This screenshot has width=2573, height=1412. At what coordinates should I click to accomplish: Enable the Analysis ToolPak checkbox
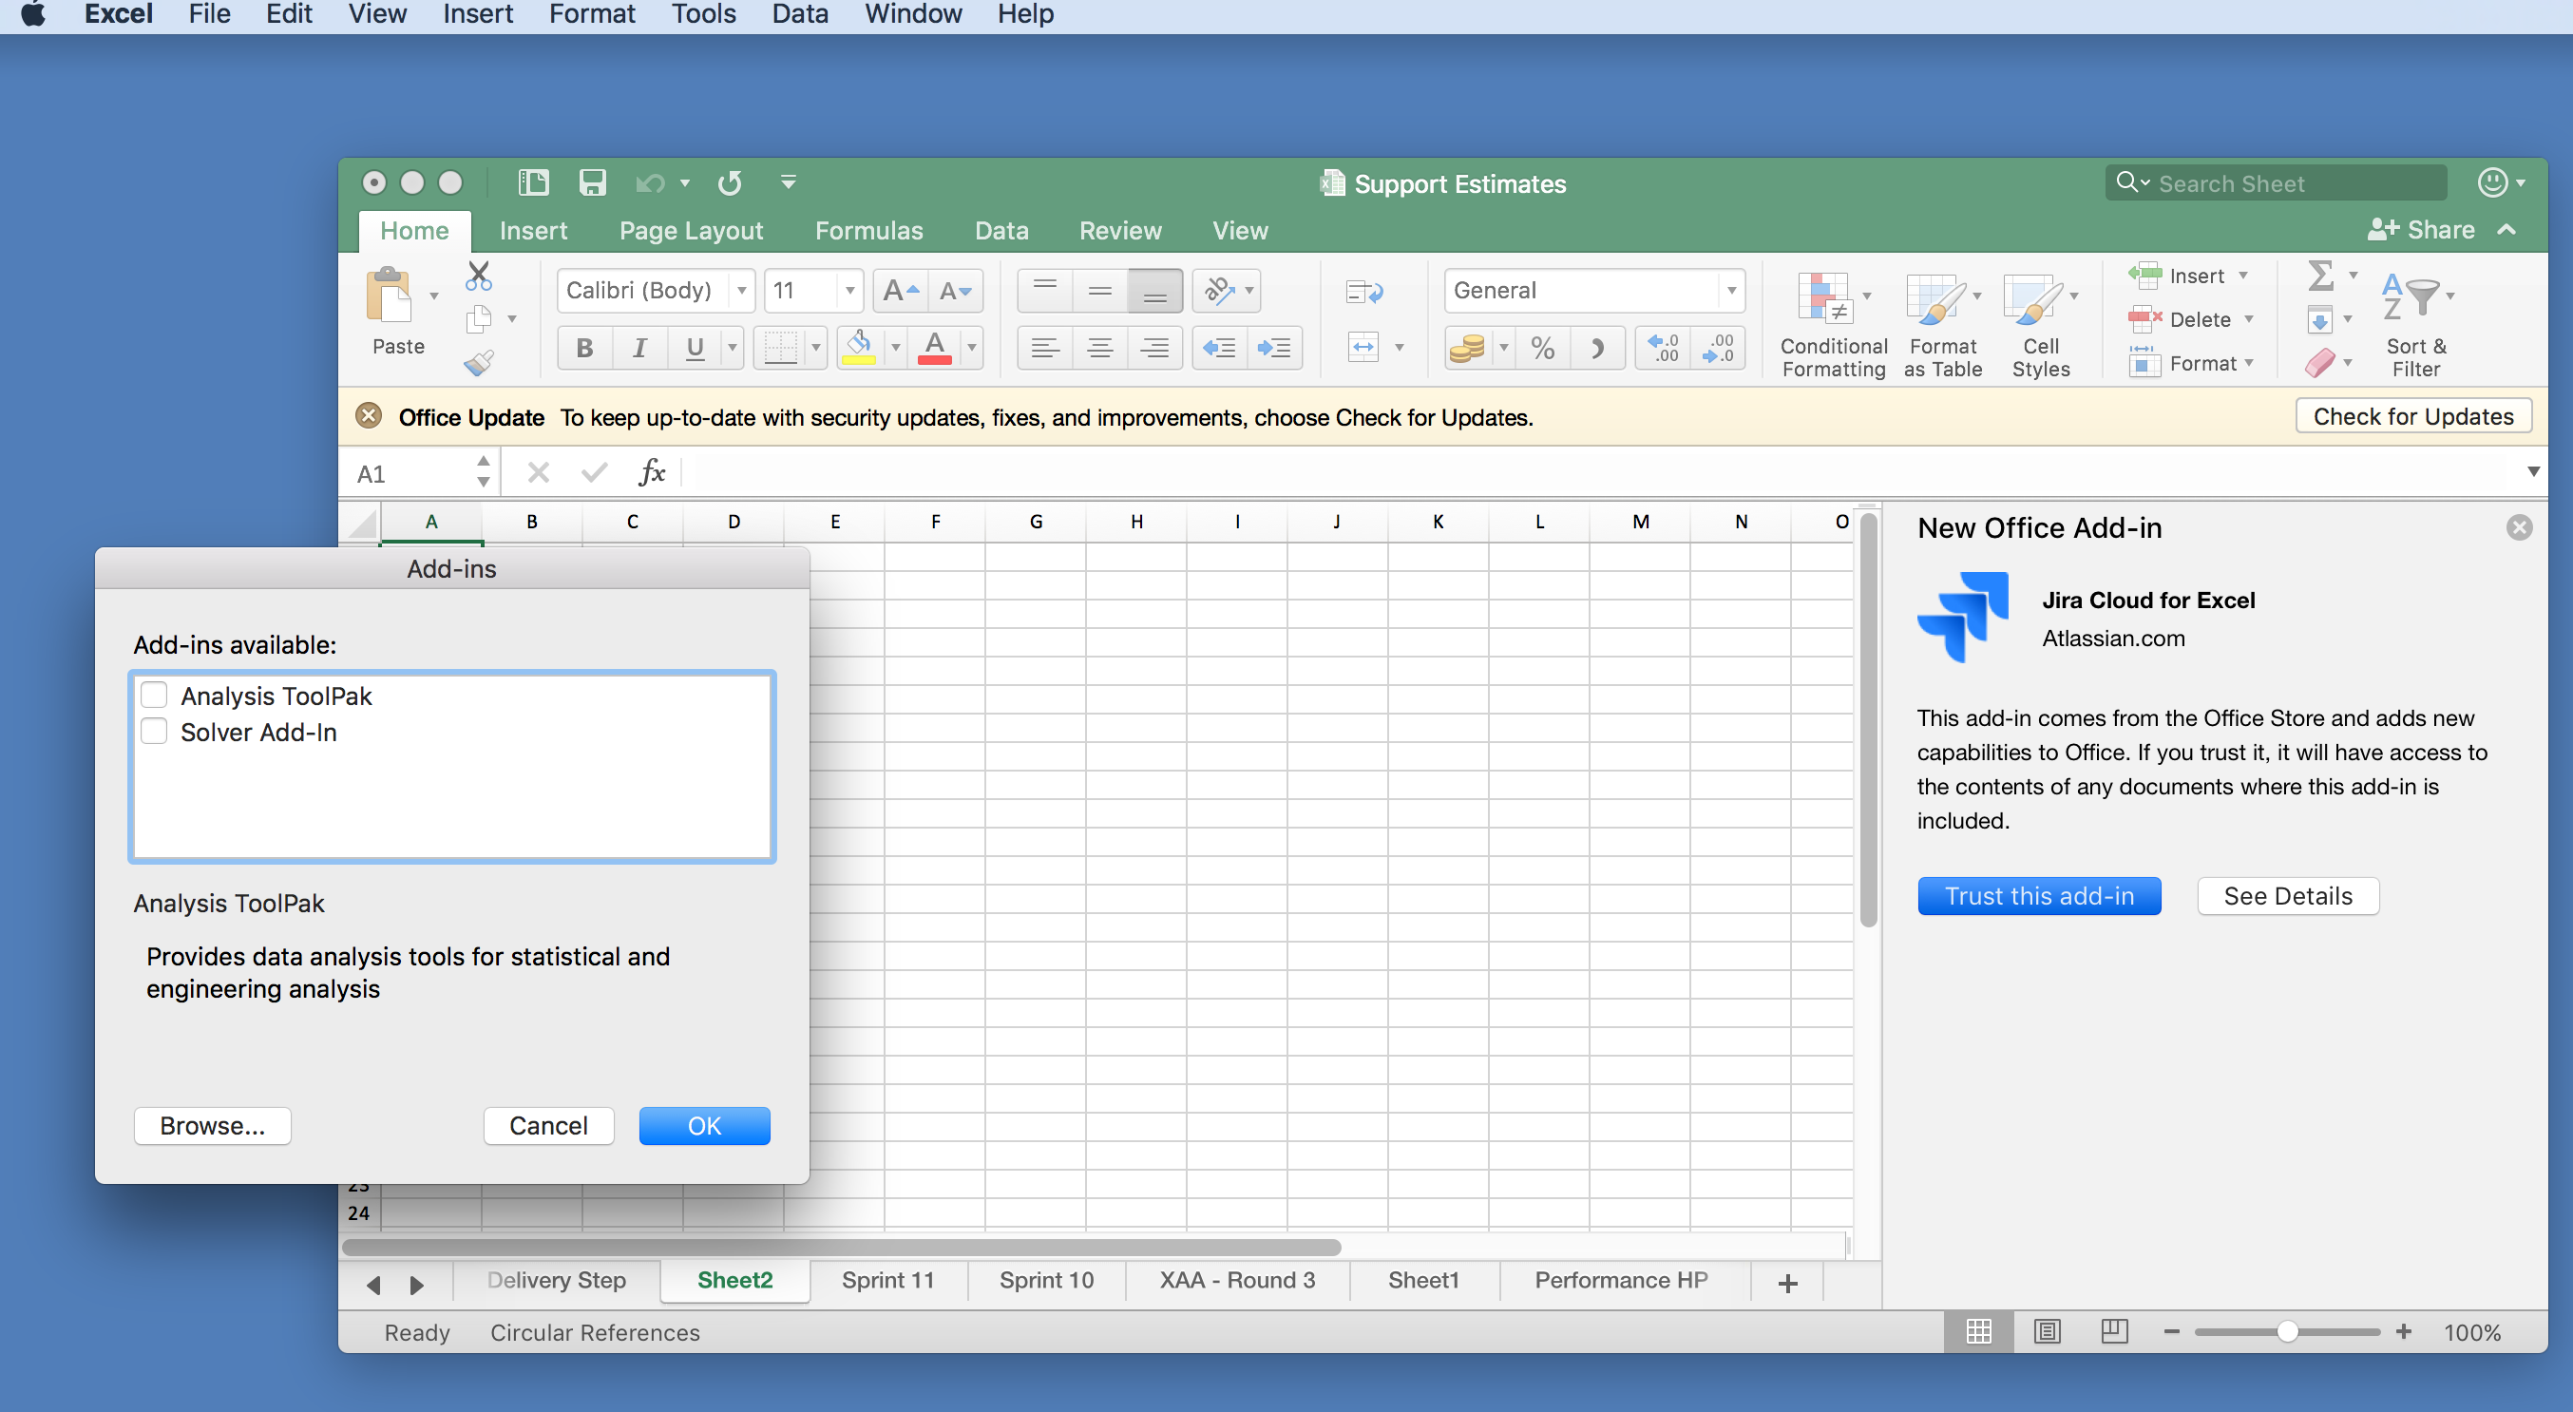(x=155, y=694)
